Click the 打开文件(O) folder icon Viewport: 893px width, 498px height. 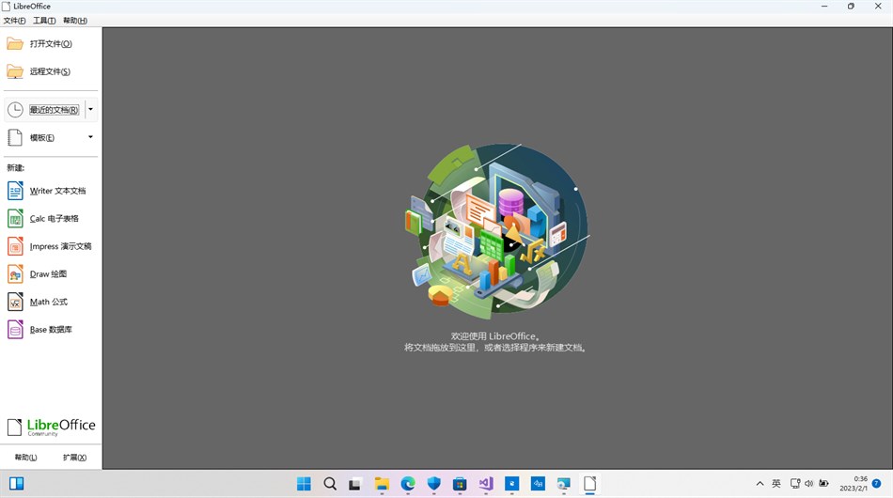pyautogui.click(x=15, y=44)
